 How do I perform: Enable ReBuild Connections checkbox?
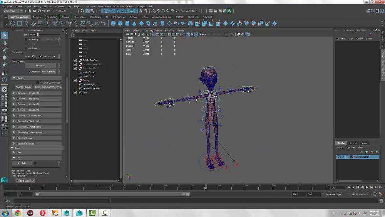click(37, 82)
